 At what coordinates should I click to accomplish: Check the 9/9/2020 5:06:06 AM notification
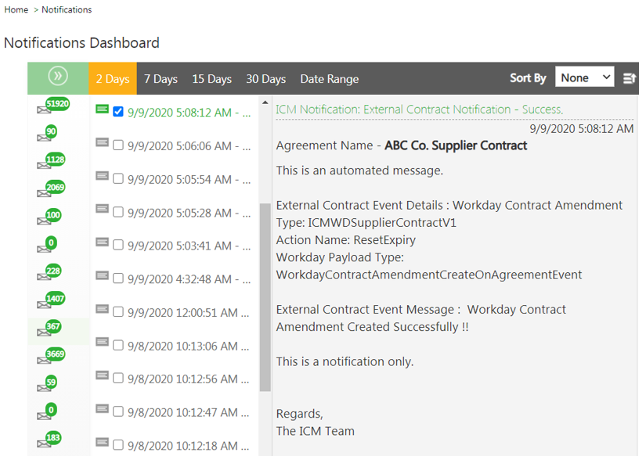point(118,145)
